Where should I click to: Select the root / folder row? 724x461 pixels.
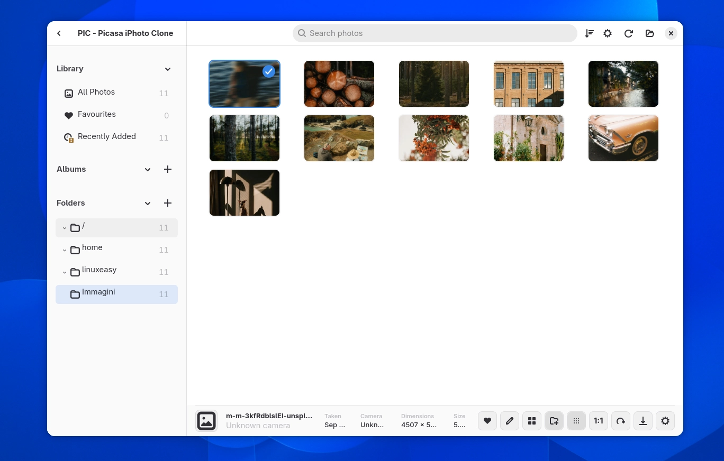tap(116, 228)
